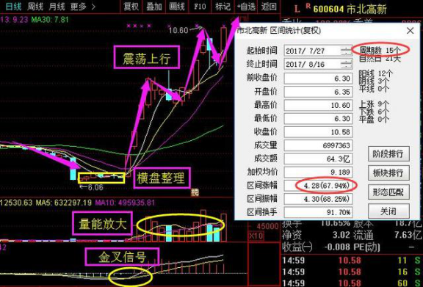Switch to the 日线 daily chart tab
423x287 pixels.
14,6
